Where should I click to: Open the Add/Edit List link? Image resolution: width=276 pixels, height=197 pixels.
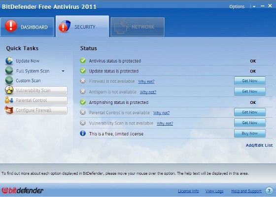259,145
